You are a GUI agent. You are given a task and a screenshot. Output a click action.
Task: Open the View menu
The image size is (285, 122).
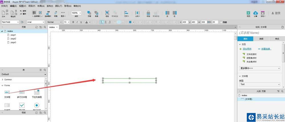23,6
